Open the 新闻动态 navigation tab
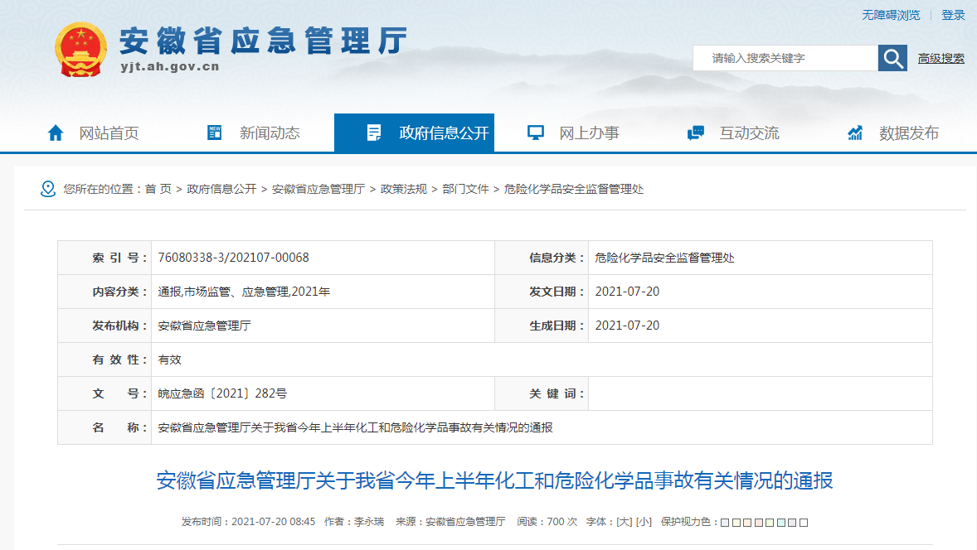The width and height of the screenshot is (977, 550). point(270,133)
